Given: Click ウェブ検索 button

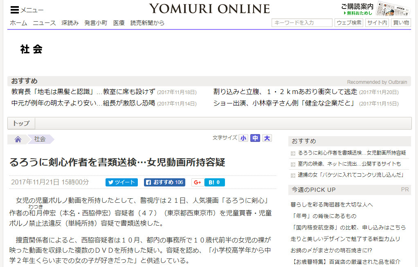Looking at the screenshot, I should click(x=349, y=22).
